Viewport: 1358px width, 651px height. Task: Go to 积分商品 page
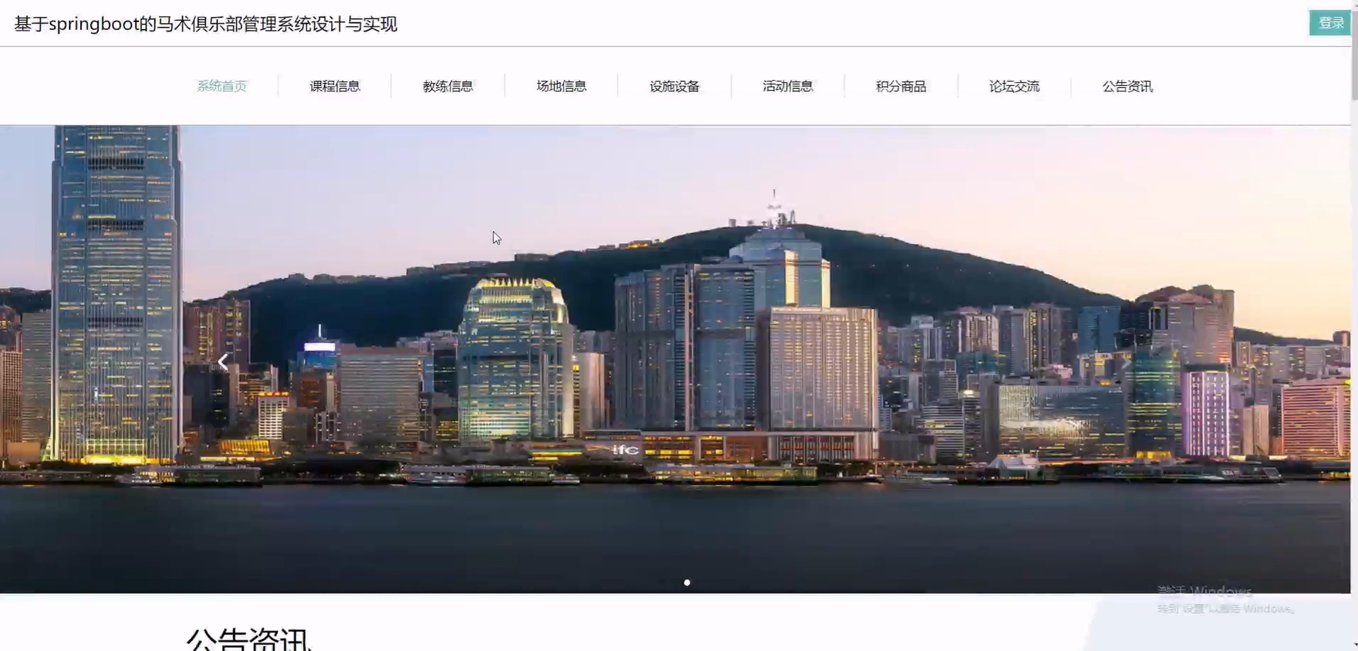(901, 87)
